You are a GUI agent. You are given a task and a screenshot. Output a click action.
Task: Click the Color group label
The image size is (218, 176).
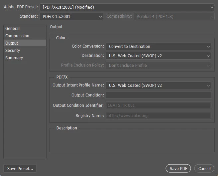pos(61,38)
